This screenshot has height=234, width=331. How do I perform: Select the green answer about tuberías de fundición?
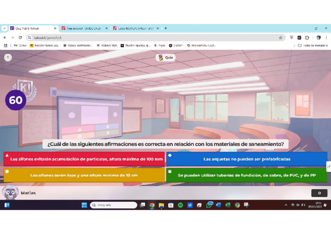247,175
